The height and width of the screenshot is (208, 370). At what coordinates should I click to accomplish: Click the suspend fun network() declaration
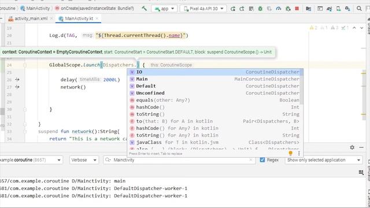point(79,131)
